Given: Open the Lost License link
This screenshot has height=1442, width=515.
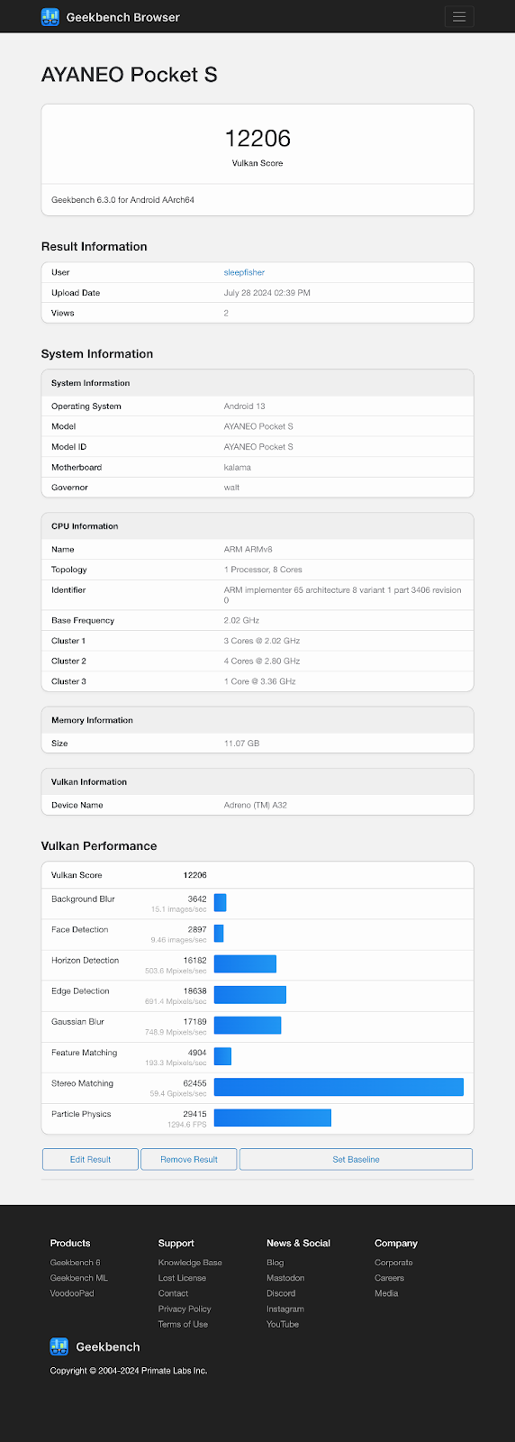Looking at the screenshot, I should 182,1278.
